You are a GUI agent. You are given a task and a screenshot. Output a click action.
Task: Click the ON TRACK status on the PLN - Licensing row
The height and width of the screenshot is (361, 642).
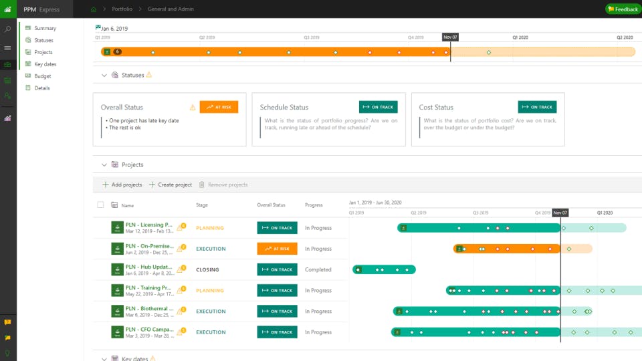[277, 227]
